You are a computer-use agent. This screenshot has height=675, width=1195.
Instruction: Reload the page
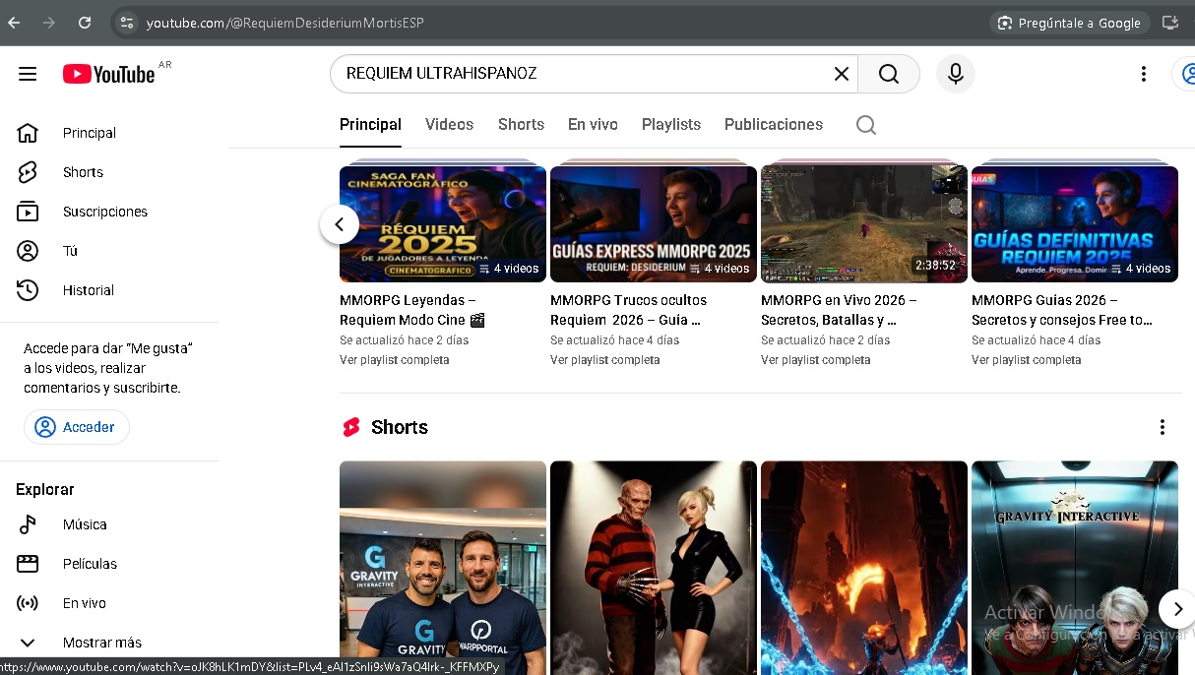(x=85, y=23)
